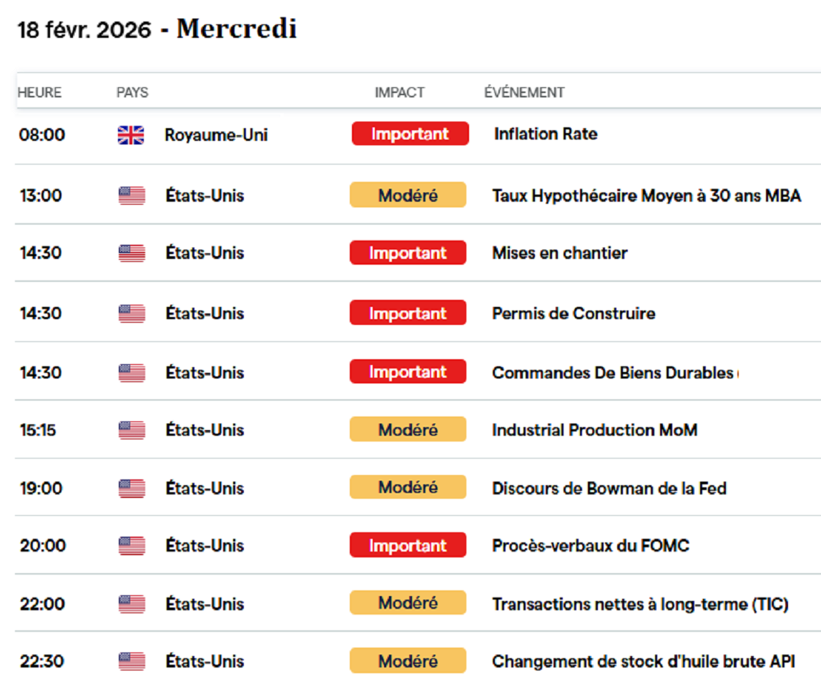821x689 pixels.
Task: Click the ÉVÉNEMENT column header
Action: (x=524, y=92)
